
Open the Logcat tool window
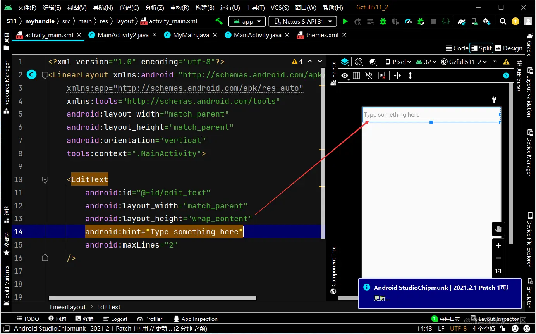pos(116,319)
